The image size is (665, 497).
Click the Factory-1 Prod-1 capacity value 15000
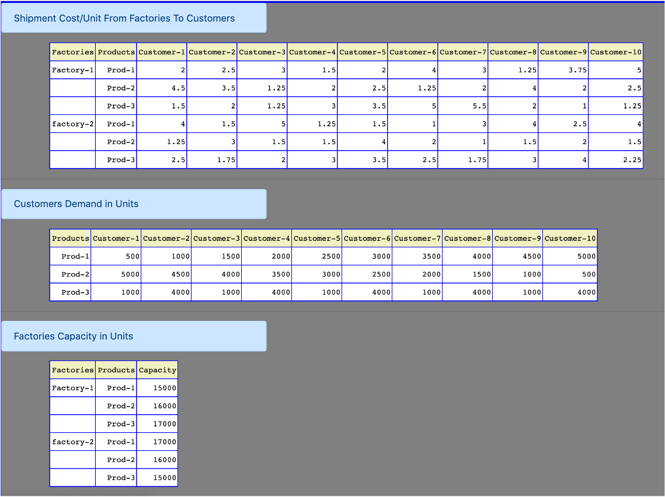pos(157,388)
